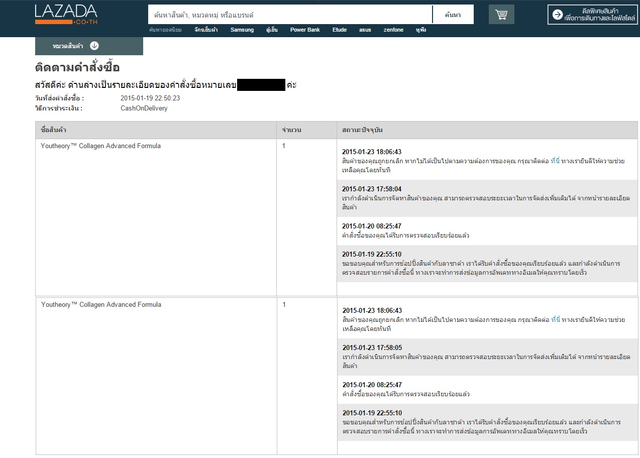This screenshot has height=458, width=640.
Task: Click the LAZADA.CO.TH logo
Action: point(66,15)
